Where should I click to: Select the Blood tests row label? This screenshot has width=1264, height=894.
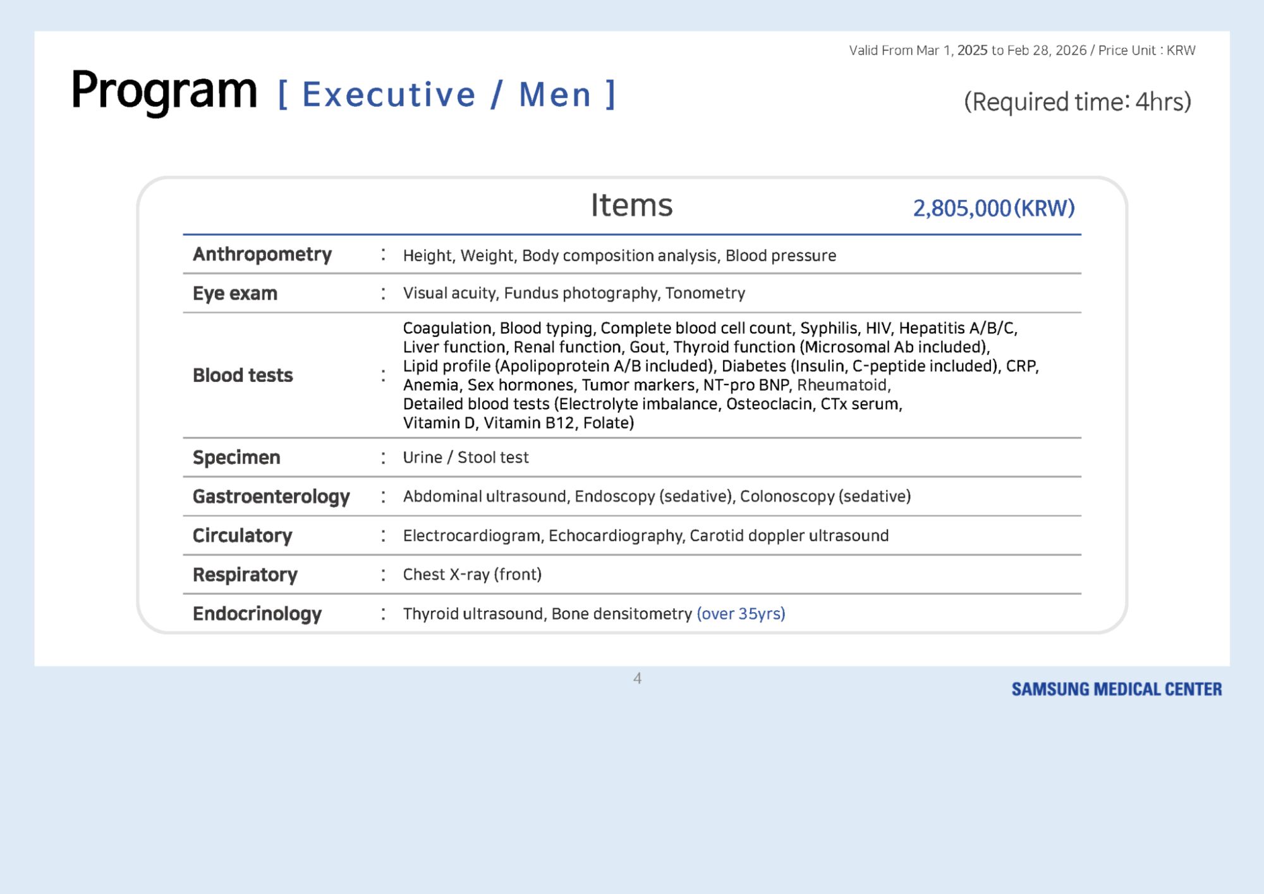pyautogui.click(x=243, y=375)
